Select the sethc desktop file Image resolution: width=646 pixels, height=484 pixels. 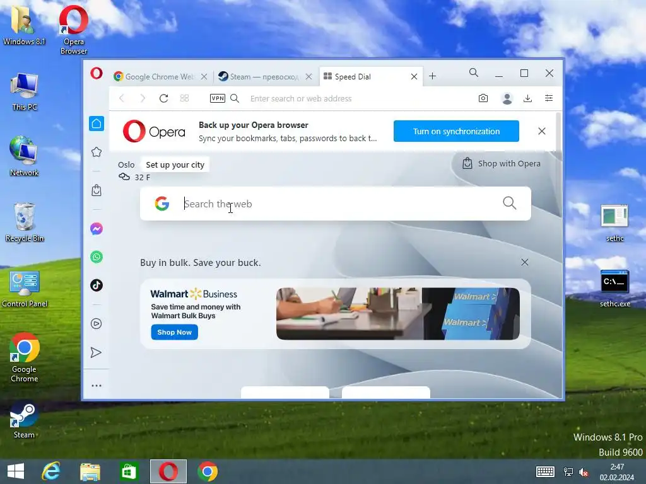click(x=614, y=223)
